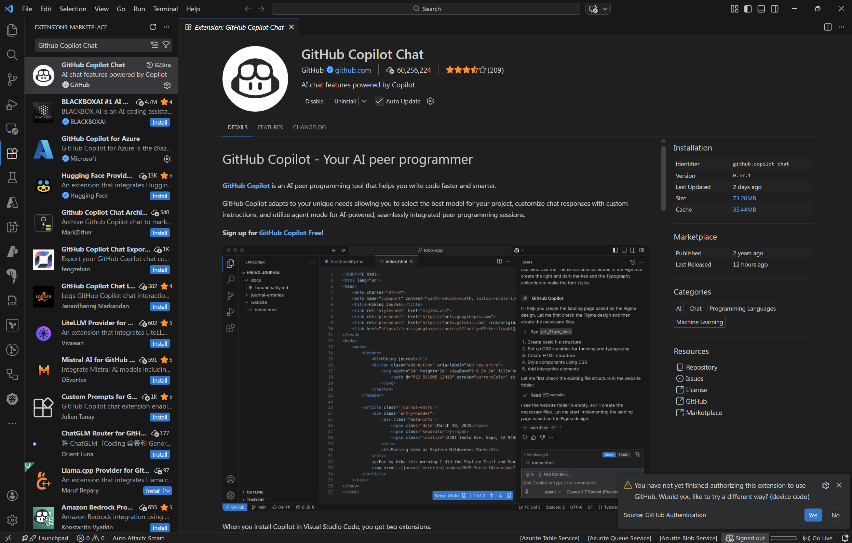Viewport: 852px width, 543px height.
Task: Open the github.com publisher link
Action: (353, 70)
